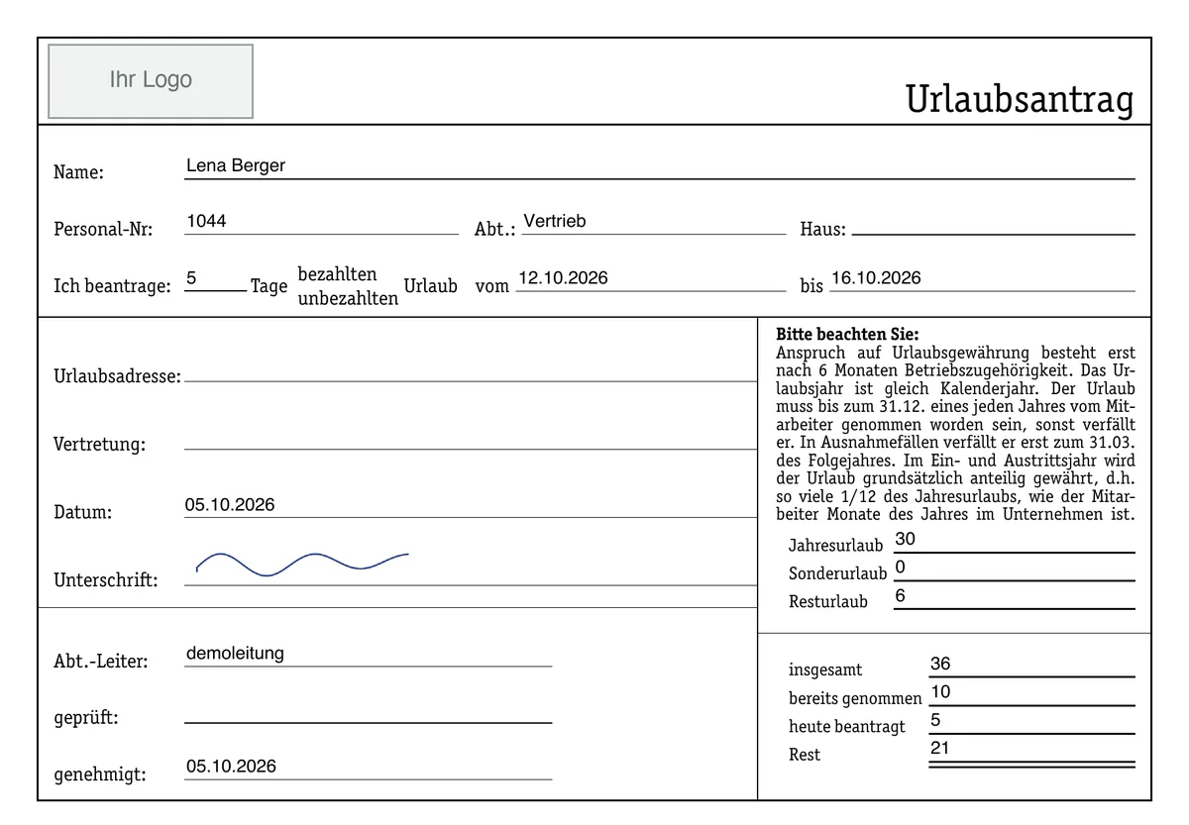Click the Unterschrift label
This screenshot has width=1189, height=825.
105,580
